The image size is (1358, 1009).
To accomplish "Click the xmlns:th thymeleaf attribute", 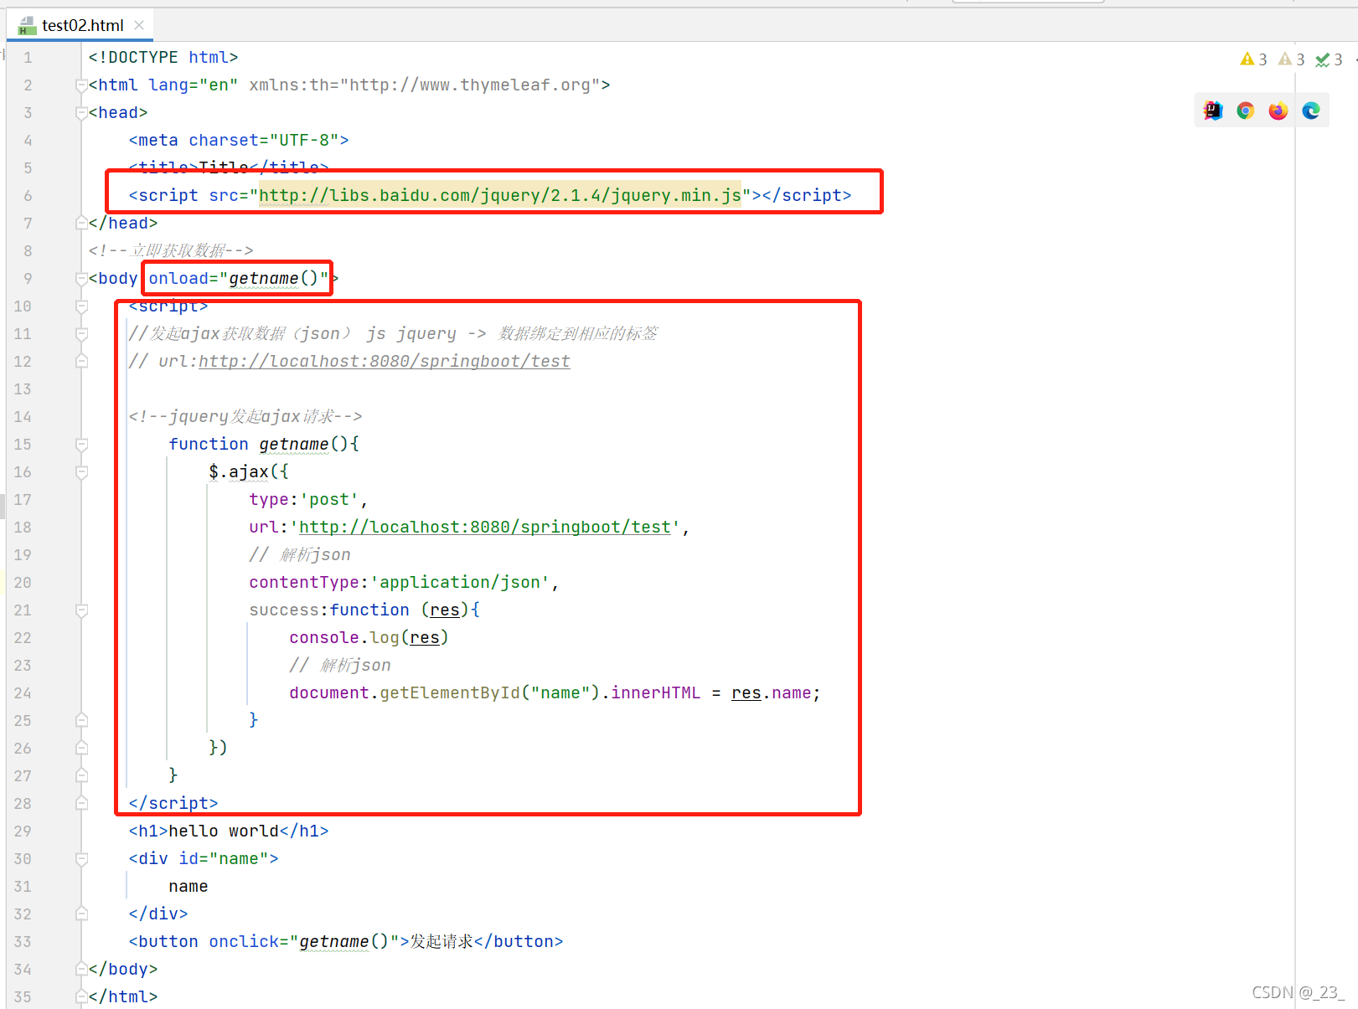I will pyautogui.click(x=424, y=85).
